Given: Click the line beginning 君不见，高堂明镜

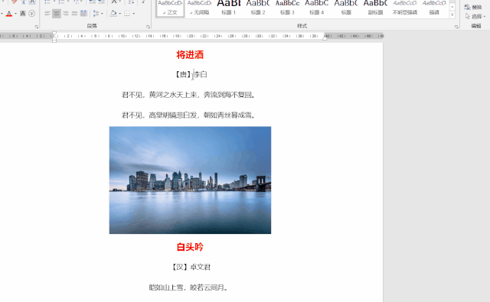Looking at the screenshot, I should tap(189, 115).
